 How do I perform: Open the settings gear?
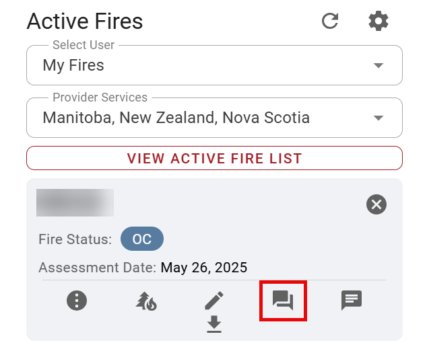(x=379, y=21)
